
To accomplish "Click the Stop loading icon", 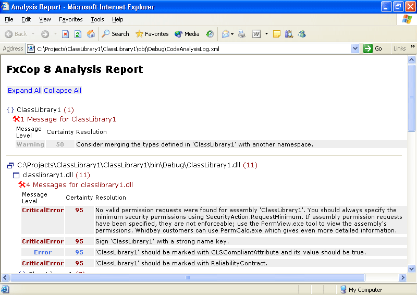I will [x=66, y=34].
